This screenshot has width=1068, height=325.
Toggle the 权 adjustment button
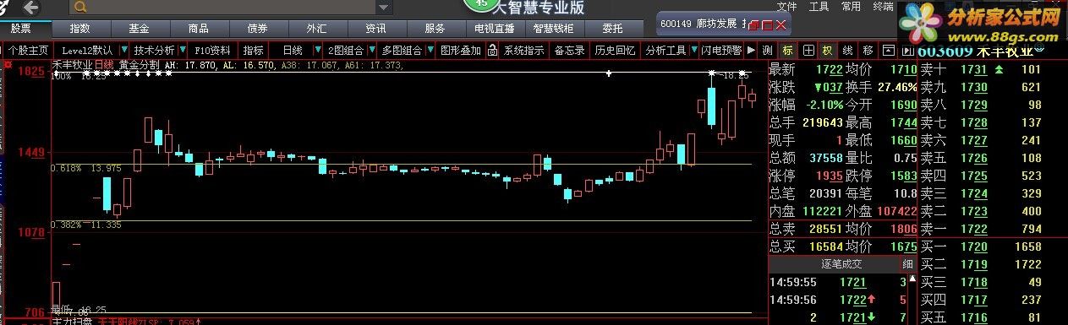[827, 51]
